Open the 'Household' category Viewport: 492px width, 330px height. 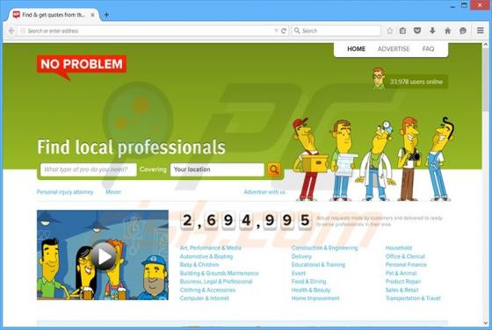(399, 247)
